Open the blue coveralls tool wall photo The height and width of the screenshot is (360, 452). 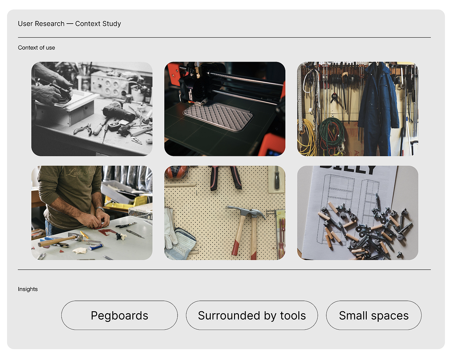(x=358, y=109)
